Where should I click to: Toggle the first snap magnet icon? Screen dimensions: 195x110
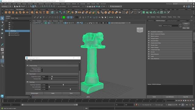tap(42, 6)
